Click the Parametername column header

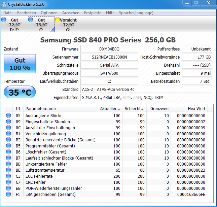(x=61, y=109)
